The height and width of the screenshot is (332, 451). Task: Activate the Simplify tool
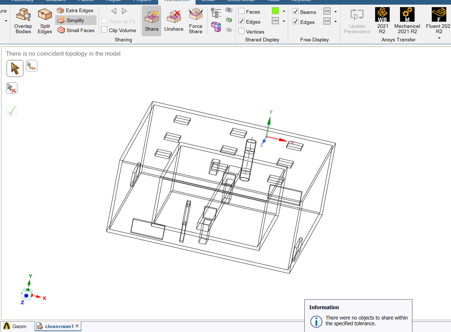[x=76, y=20]
